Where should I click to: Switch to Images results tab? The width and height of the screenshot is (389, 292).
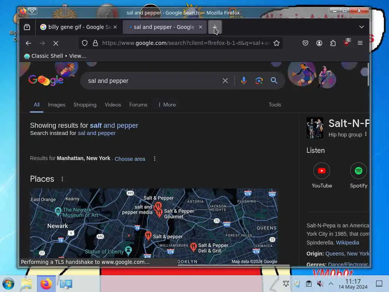(57, 105)
